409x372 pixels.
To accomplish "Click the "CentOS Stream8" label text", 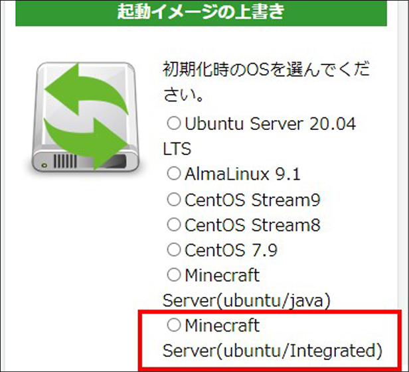I will point(252,225).
